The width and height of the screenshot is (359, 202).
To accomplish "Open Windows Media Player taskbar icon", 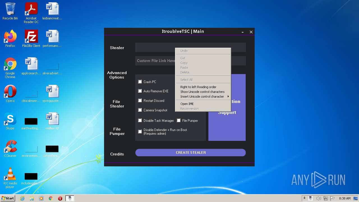I will pos(41,198).
